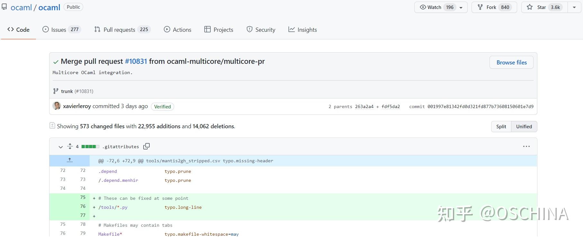Copy the .gitattributes file path
This screenshot has height=237, width=583.
pos(146,146)
